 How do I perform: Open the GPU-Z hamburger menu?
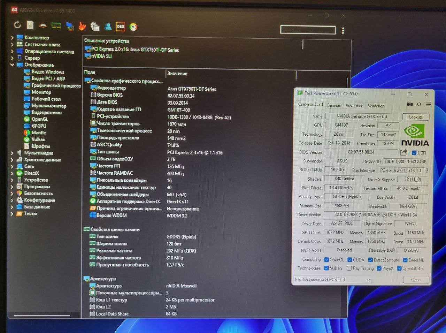tap(428, 104)
